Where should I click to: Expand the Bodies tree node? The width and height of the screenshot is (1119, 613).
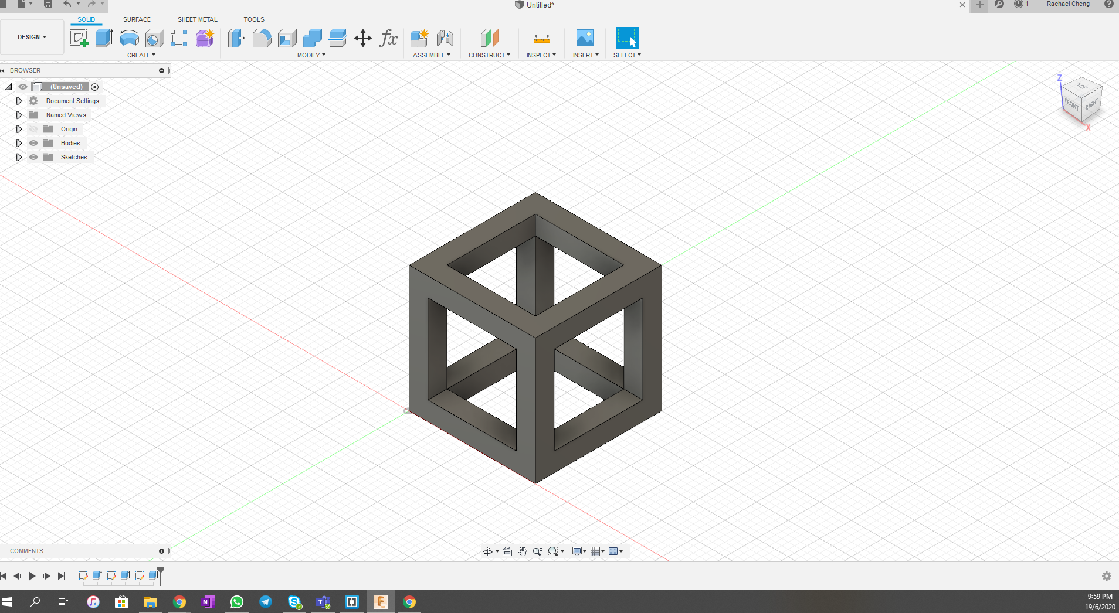pos(19,143)
